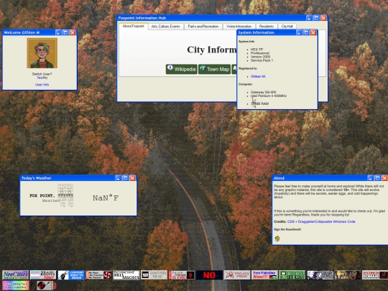Click the Kills Fascists badge
Image resolution: width=388 pixels, height=291 pixels.
[126, 275]
